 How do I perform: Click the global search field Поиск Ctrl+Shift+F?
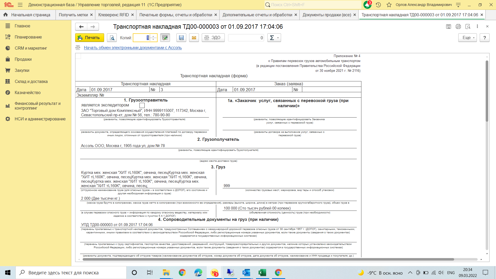click(313, 5)
